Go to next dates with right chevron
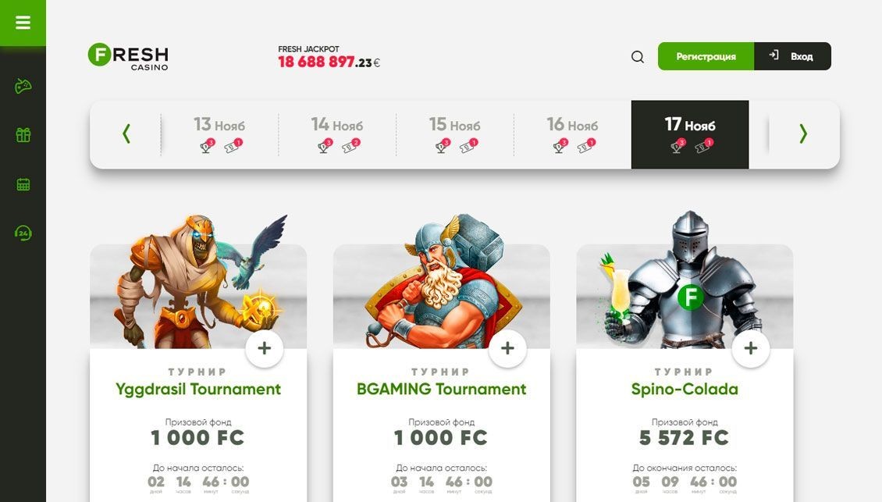The height and width of the screenshot is (502, 882). point(803,134)
